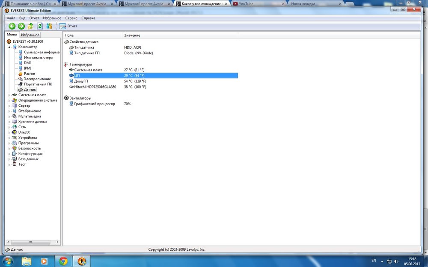
Task: Click the green Back arrow toolbar icon
Action: coord(12,26)
